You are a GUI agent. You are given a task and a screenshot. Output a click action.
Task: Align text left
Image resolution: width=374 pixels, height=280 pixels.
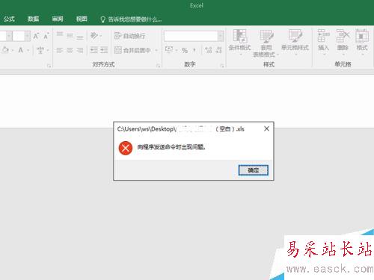click(60, 51)
